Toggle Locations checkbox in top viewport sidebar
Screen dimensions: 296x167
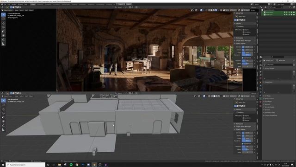[x=244, y=32]
